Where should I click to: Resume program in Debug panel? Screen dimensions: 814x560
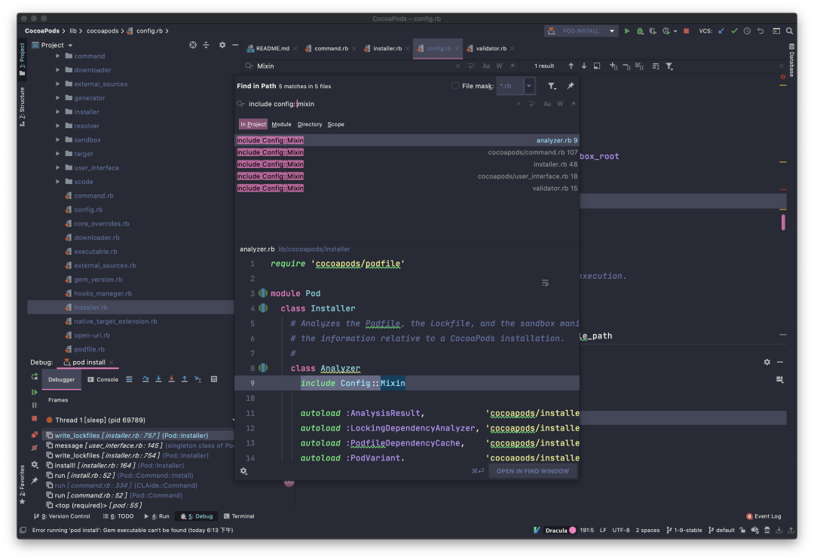[x=35, y=392]
